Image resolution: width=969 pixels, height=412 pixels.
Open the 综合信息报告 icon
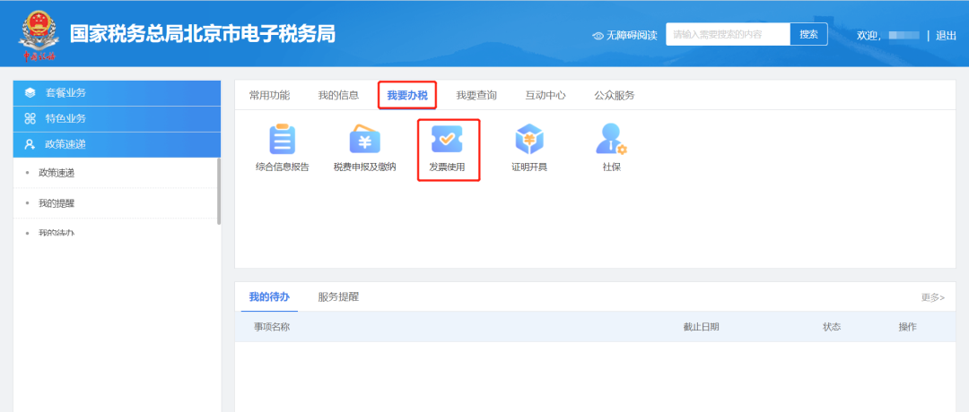(x=282, y=140)
